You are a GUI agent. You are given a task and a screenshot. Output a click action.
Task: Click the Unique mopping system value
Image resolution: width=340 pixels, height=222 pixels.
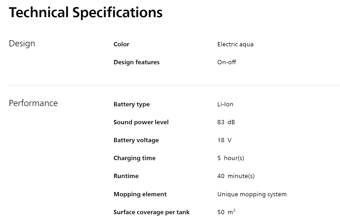pos(252,194)
